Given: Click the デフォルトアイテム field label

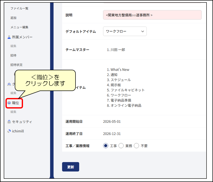Looking at the screenshot, I should [81, 31].
